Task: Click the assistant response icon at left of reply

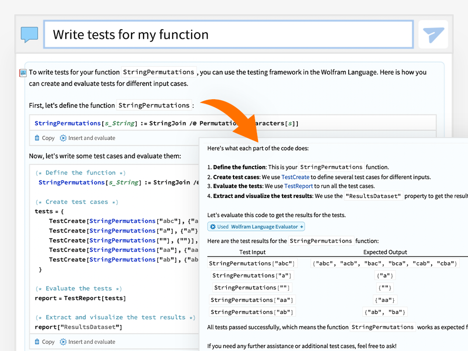Action: click(23, 73)
